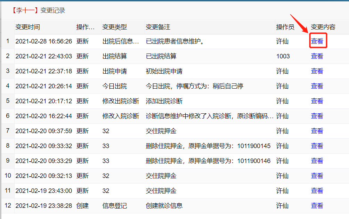
Task: Click 查看 for deposit ending 1011900145
Action: pyautogui.click(x=317, y=146)
